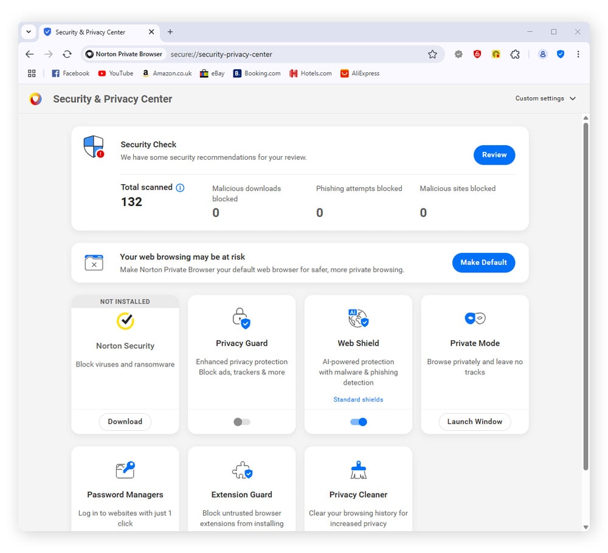The image size is (608, 553).
Task: Open the AliExpress bookmark
Action: (x=360, y=74)
